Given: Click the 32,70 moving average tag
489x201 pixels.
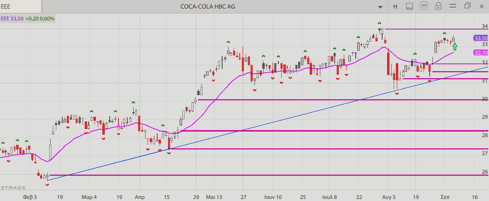Looking at the screenshot, I should 481,53.
